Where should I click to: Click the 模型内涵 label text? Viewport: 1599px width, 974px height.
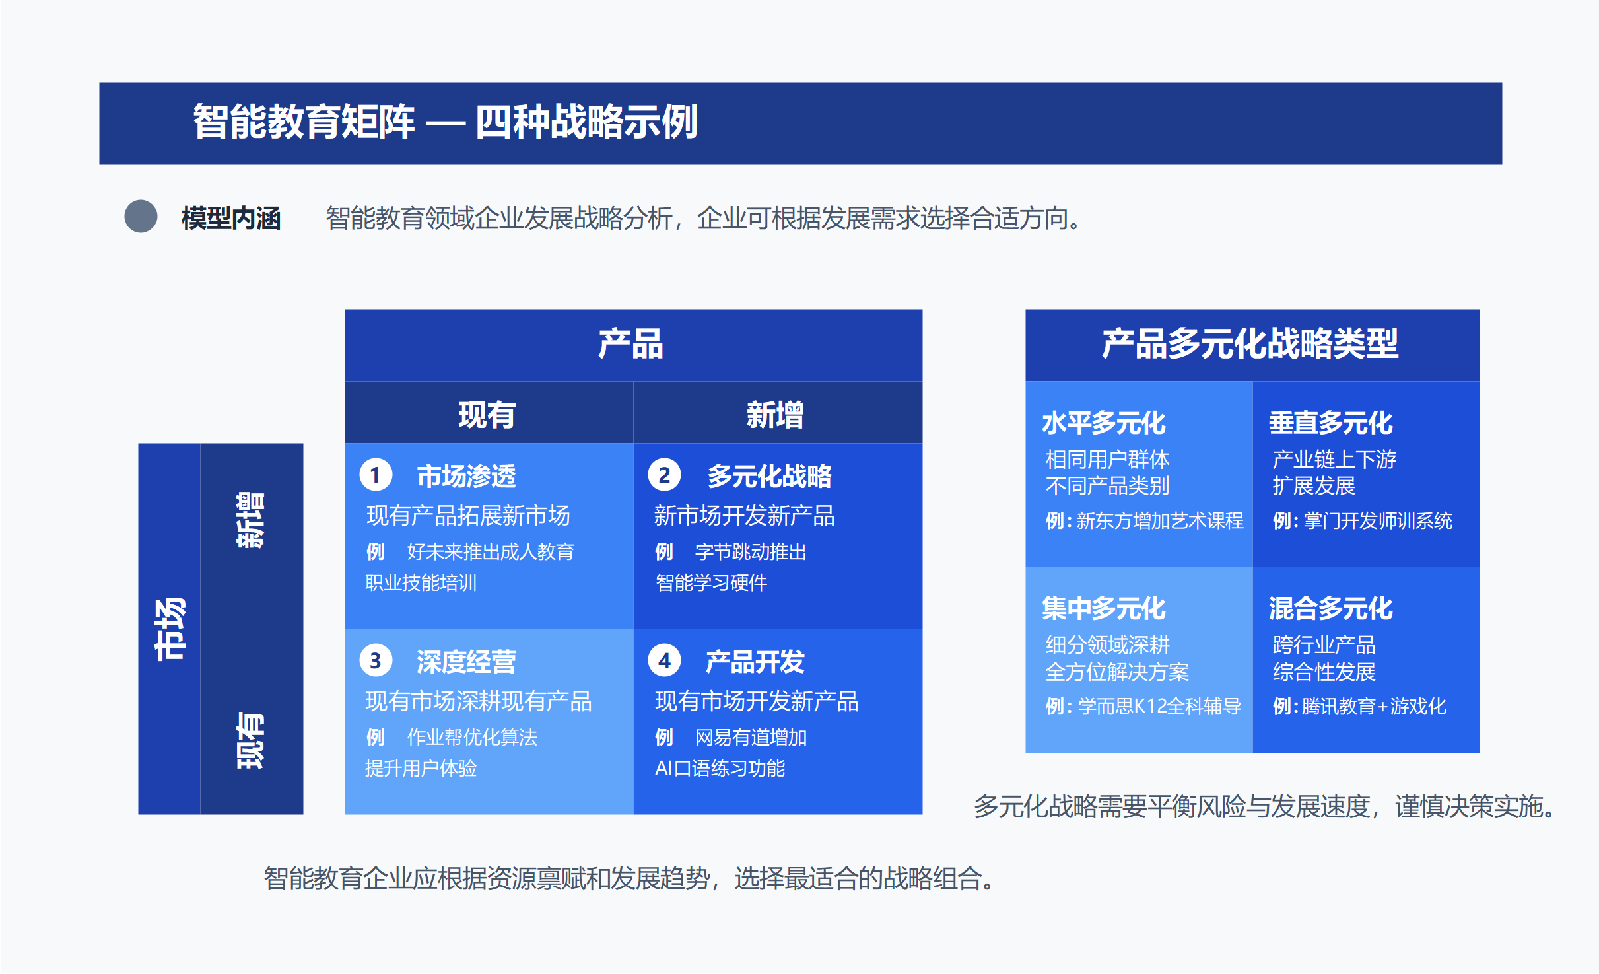231,214
